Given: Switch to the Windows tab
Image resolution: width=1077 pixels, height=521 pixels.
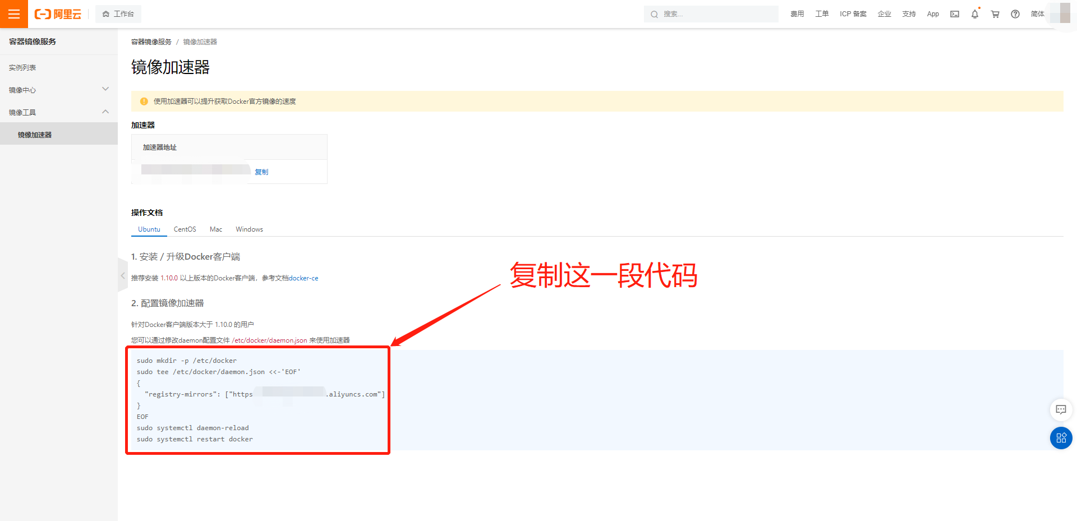Looking at the screenshot, I should 250,229.
